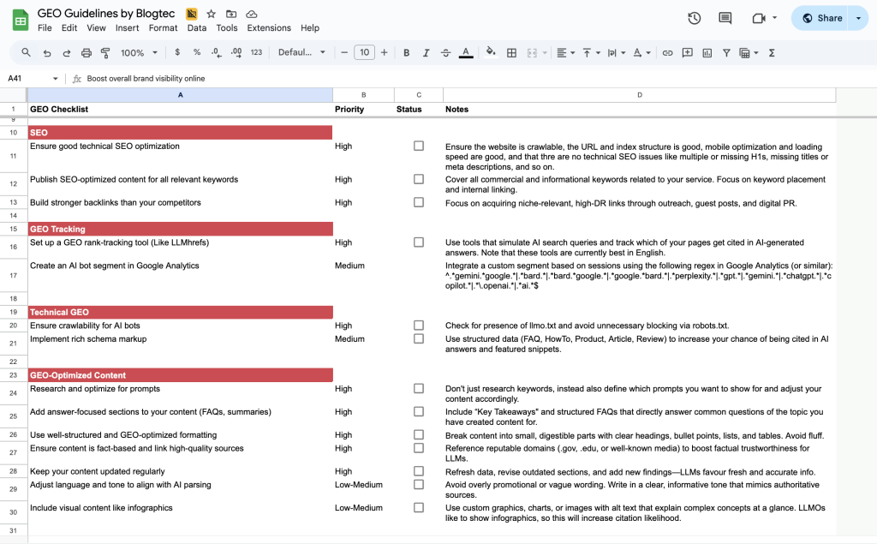Check the cloud document status icon
The height and width of the screenshot is (544, 877).
tap(252, 14)
